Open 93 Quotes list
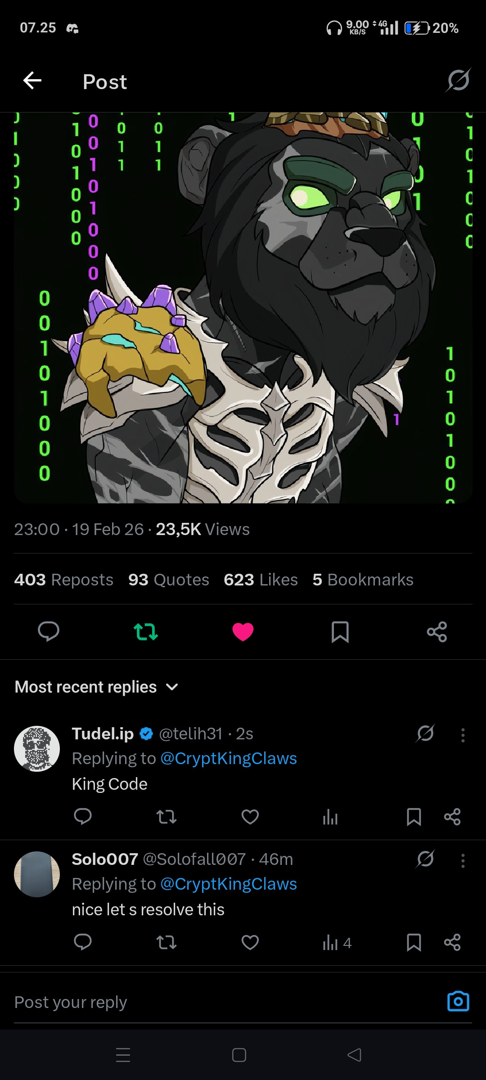Viewport: 486px width, 1080px height. click(x=169, y=580)
